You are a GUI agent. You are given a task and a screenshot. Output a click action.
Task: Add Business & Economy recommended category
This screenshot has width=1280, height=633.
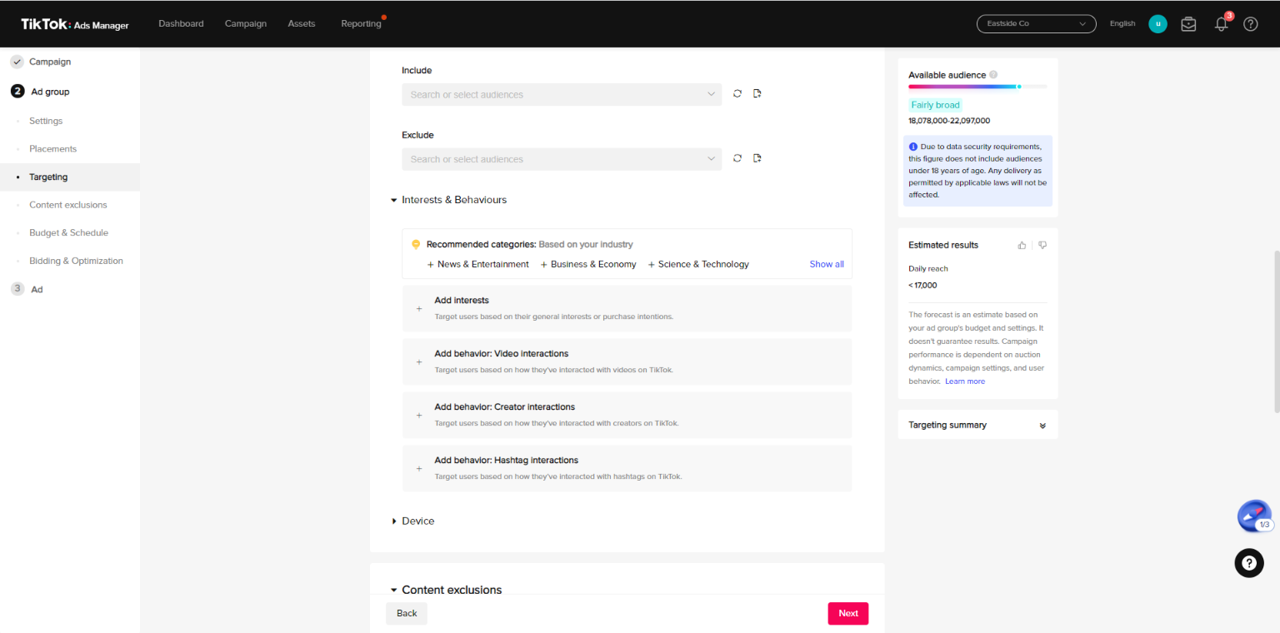point(588,264)
